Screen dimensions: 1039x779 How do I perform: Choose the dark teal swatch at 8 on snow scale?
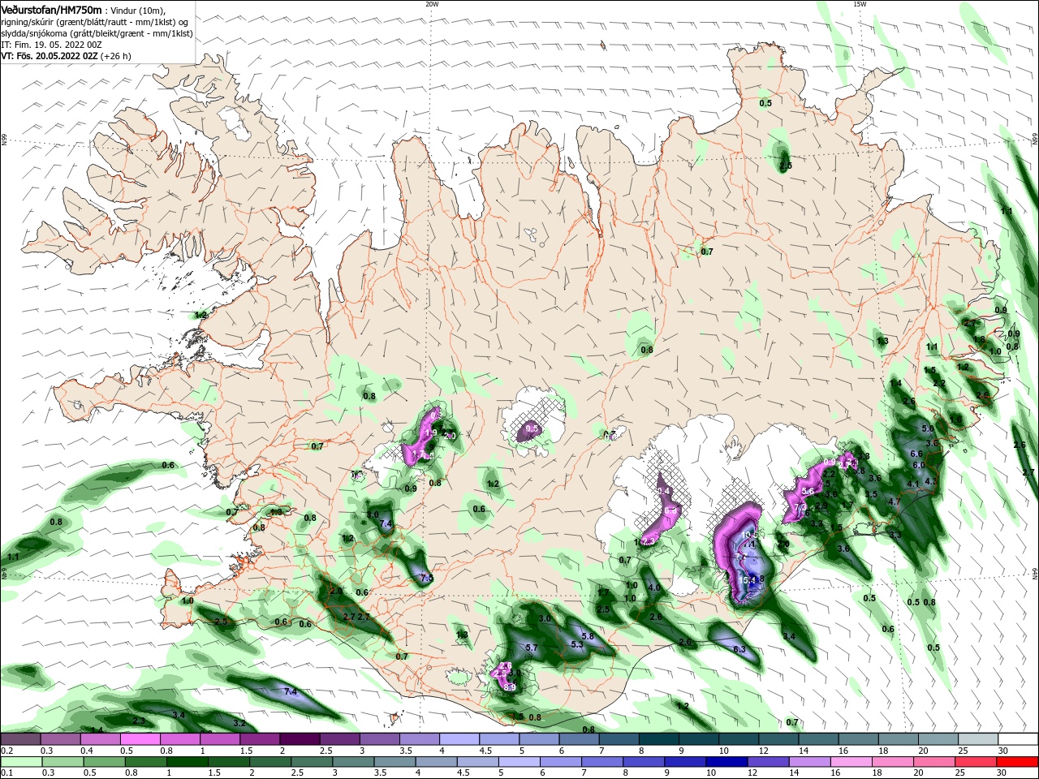[x=659, y=739]
